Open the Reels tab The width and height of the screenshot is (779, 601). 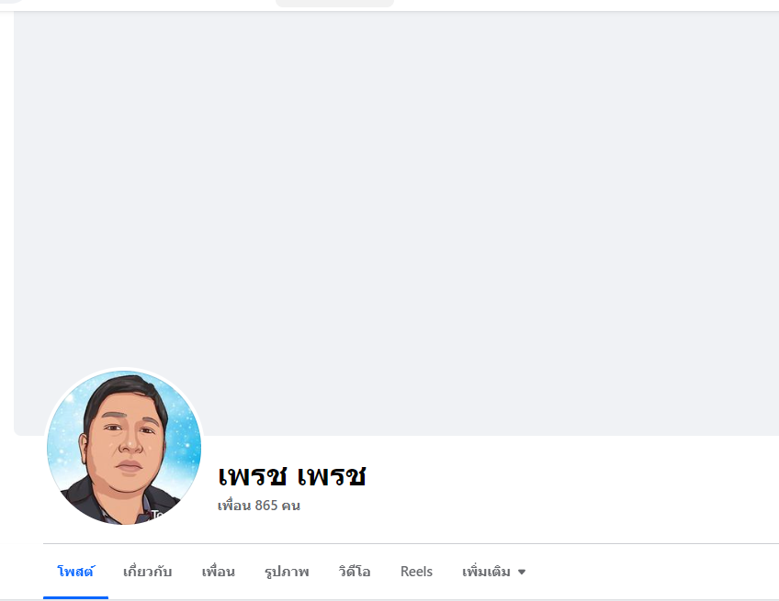tap(416, 572)
